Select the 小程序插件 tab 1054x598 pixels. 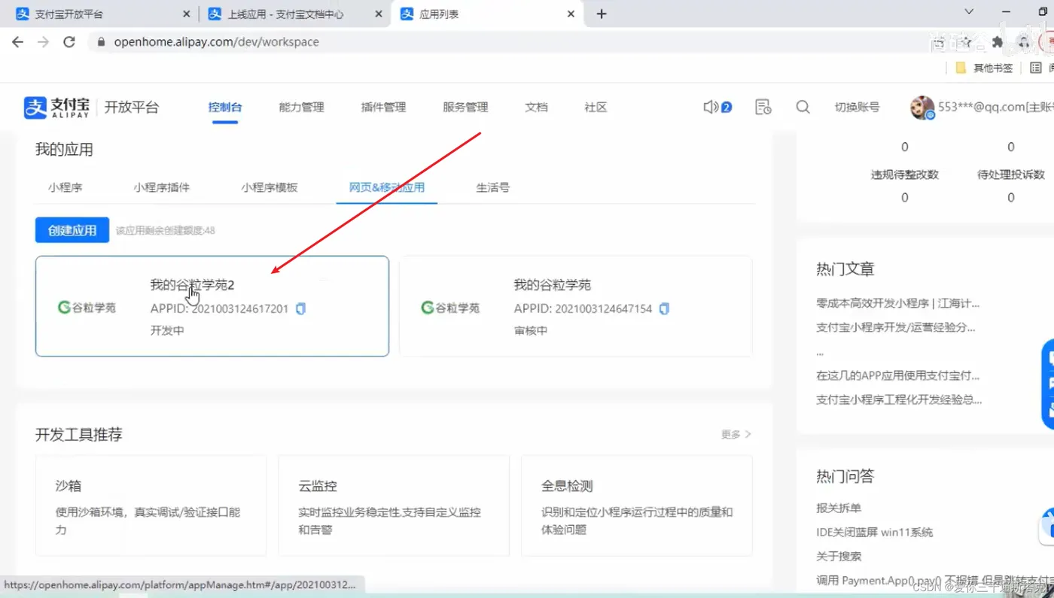162,187
